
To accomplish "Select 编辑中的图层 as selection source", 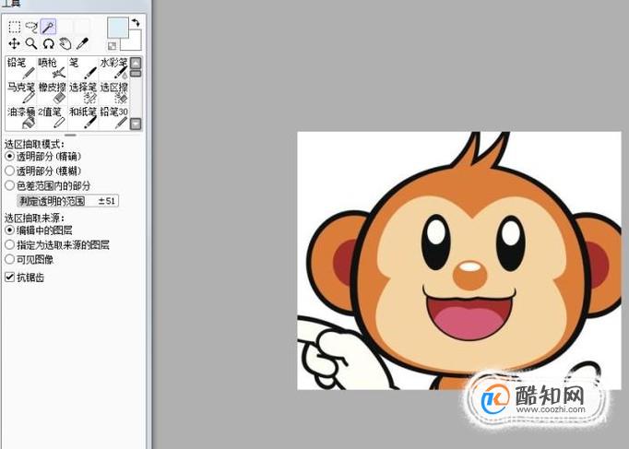I will 39,230.
